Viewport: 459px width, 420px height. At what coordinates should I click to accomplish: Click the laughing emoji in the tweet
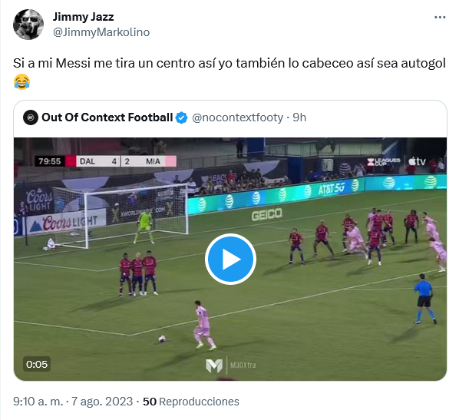tap(22, 81)
